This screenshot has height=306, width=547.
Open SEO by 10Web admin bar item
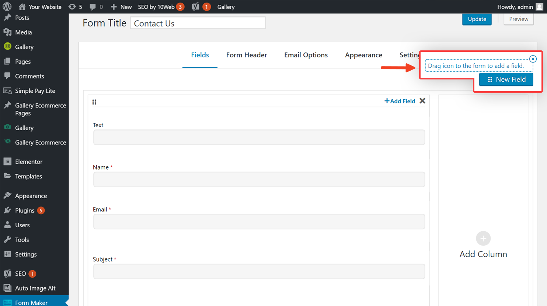tap(161, 7)
